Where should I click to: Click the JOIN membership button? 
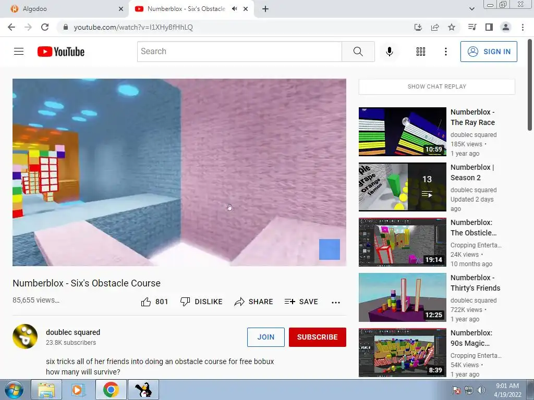pos(265,337)
